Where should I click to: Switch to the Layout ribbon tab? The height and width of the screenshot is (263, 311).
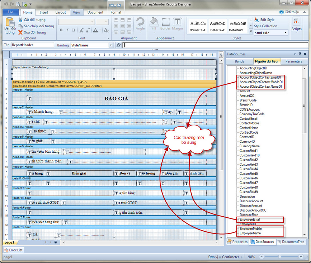pos(61,12)
